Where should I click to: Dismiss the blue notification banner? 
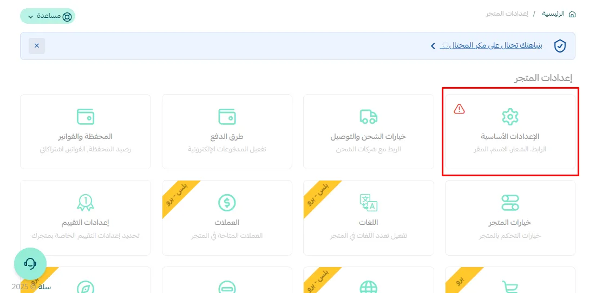coord(37,46)
